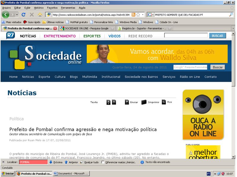Click the Imprimir printer icon
Image resolution: width=237 pixels, height=177 pixels.
point(144,102)
